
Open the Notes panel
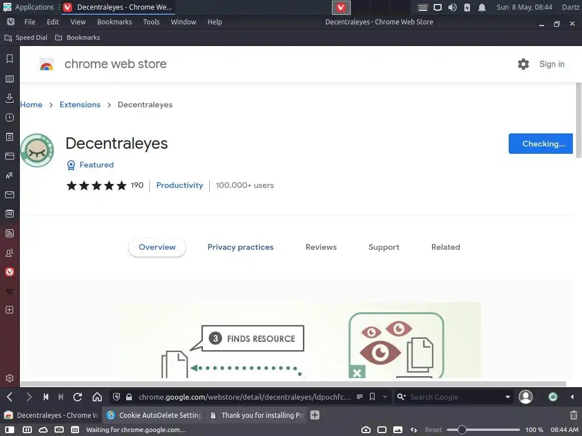coord(10,137)
